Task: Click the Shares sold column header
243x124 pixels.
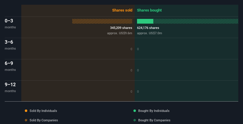Action: (x=122, y=10)
